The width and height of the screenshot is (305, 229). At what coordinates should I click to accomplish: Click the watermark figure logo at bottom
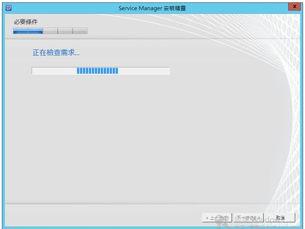219,219
